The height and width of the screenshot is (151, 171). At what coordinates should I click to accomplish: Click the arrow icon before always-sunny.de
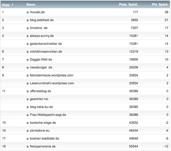coord(27,36)
